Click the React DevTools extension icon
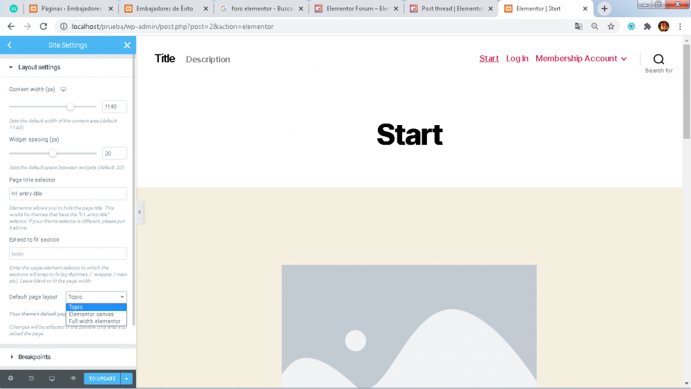 point(631,26)
